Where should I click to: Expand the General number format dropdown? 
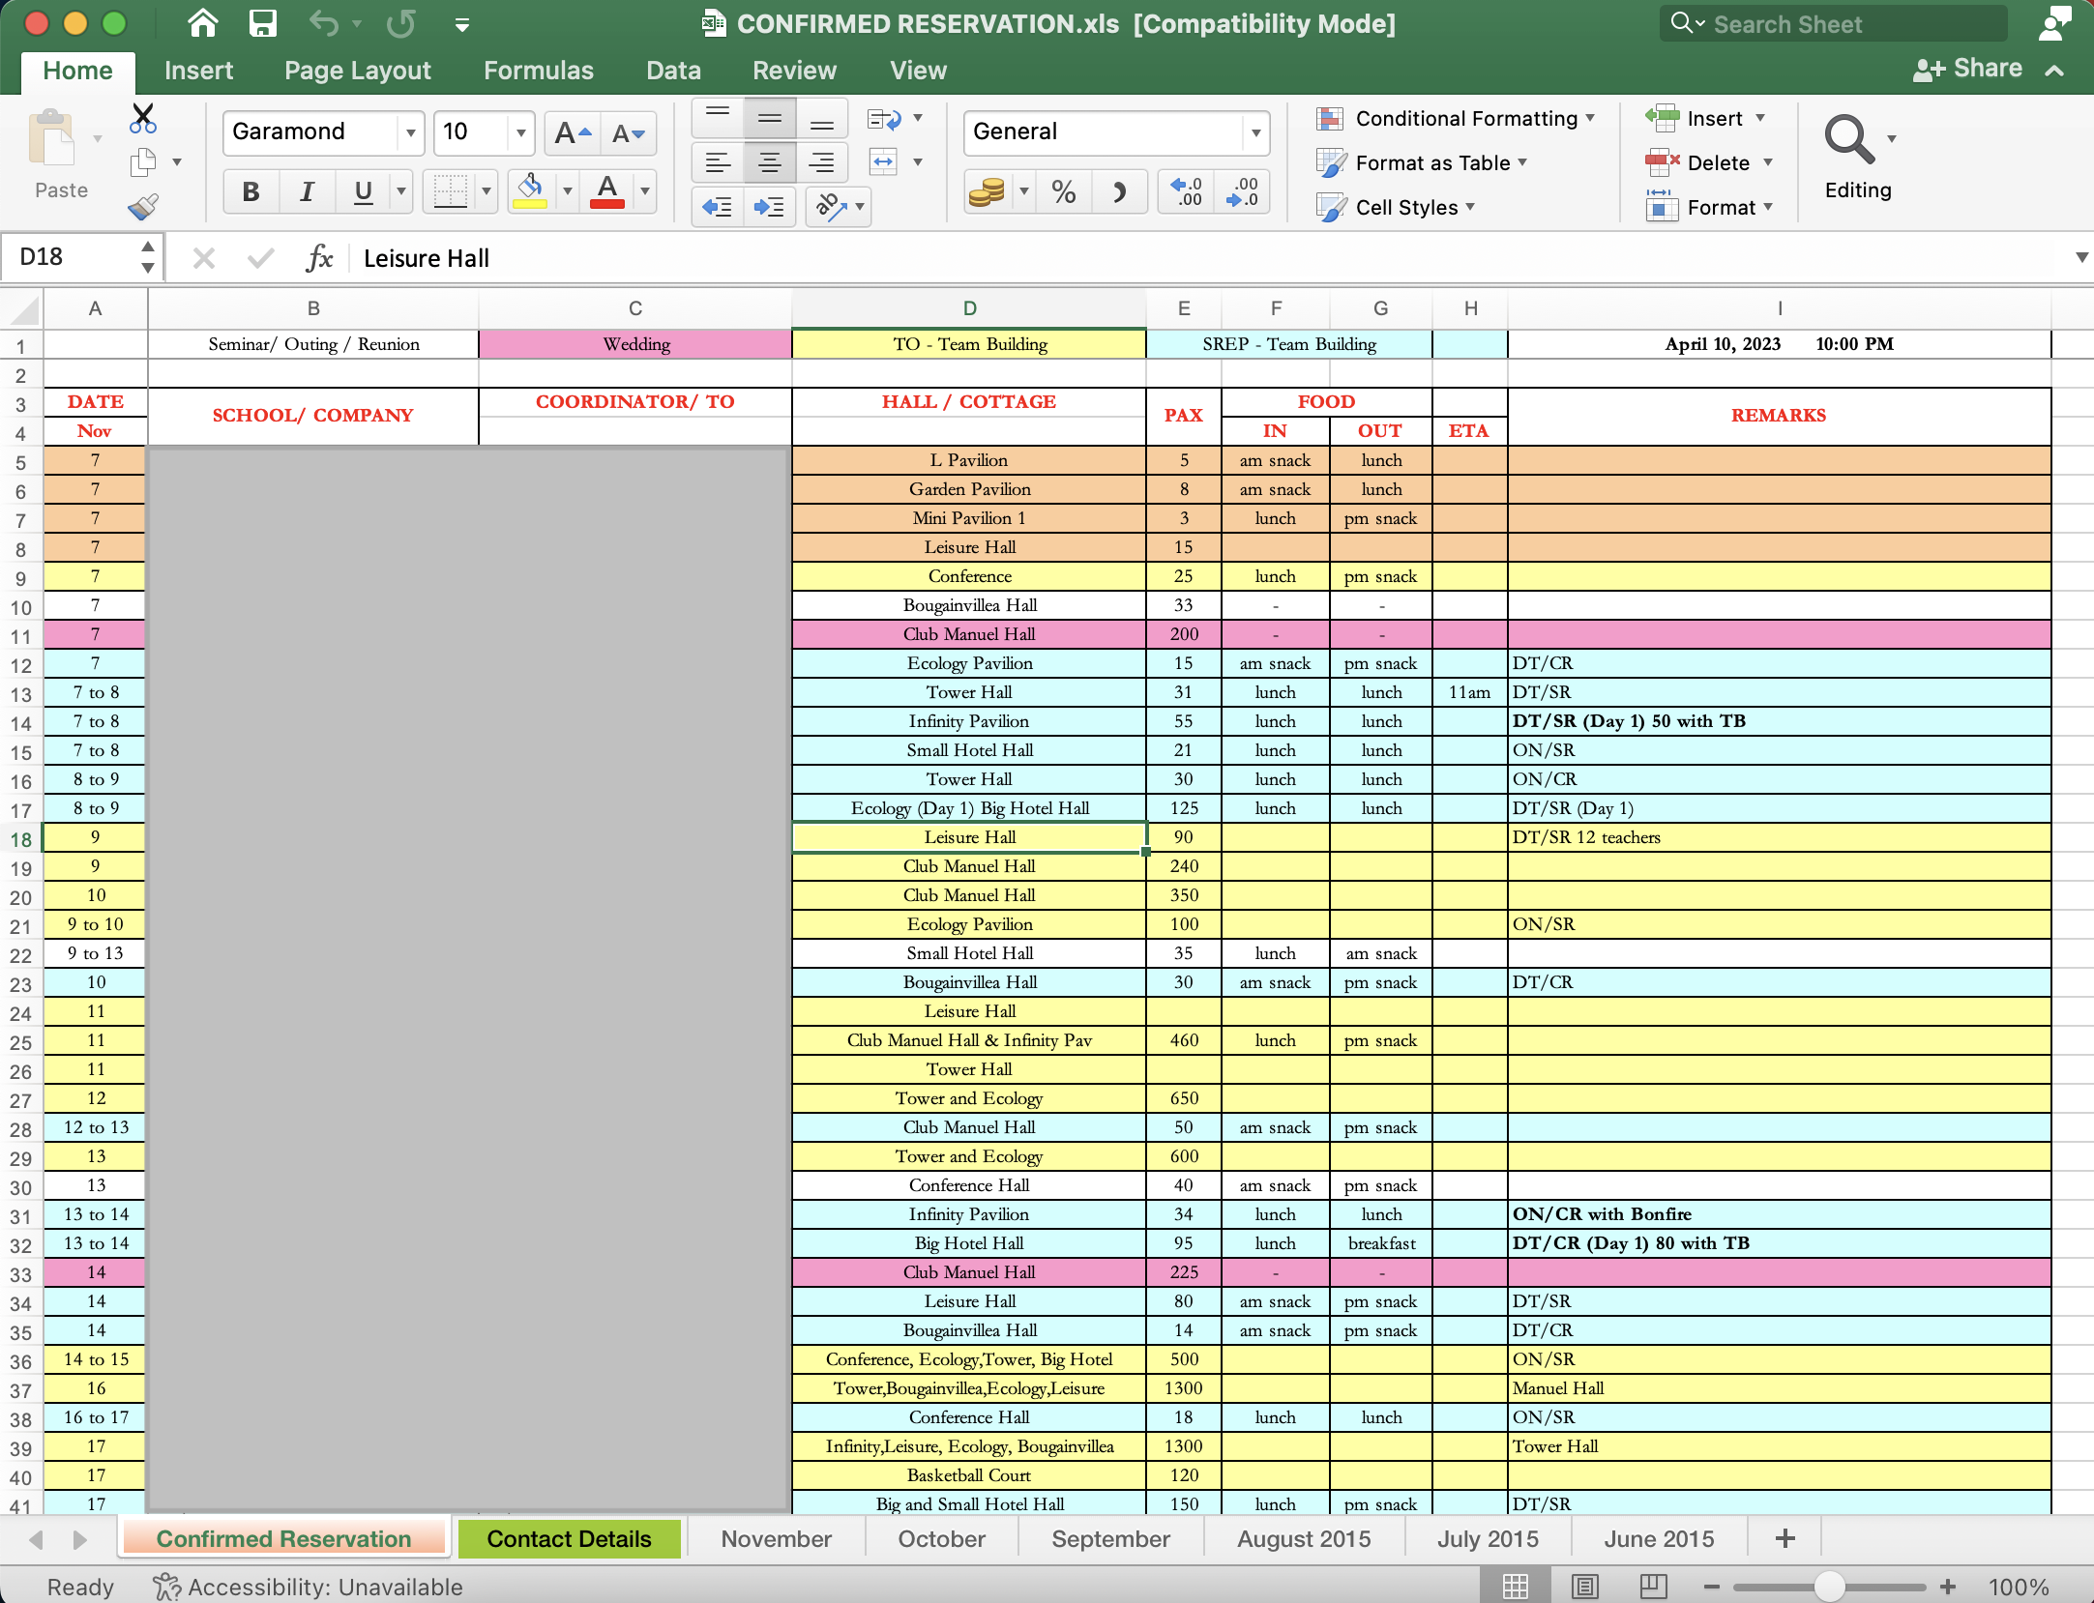point(1255,132)
